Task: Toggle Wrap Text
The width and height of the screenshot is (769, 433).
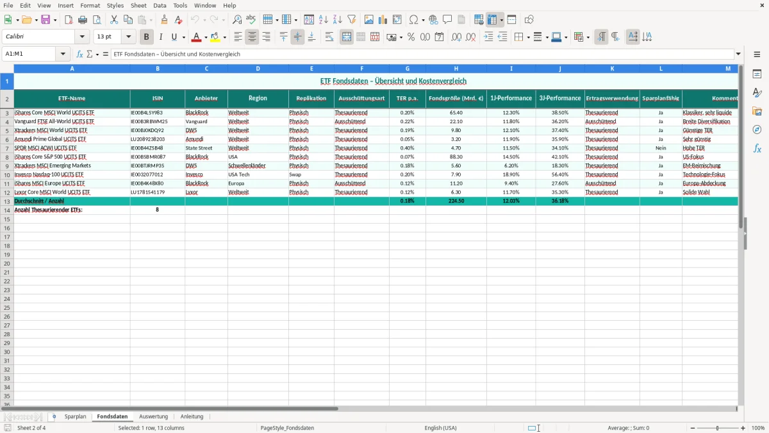Action: coord(329,37)
